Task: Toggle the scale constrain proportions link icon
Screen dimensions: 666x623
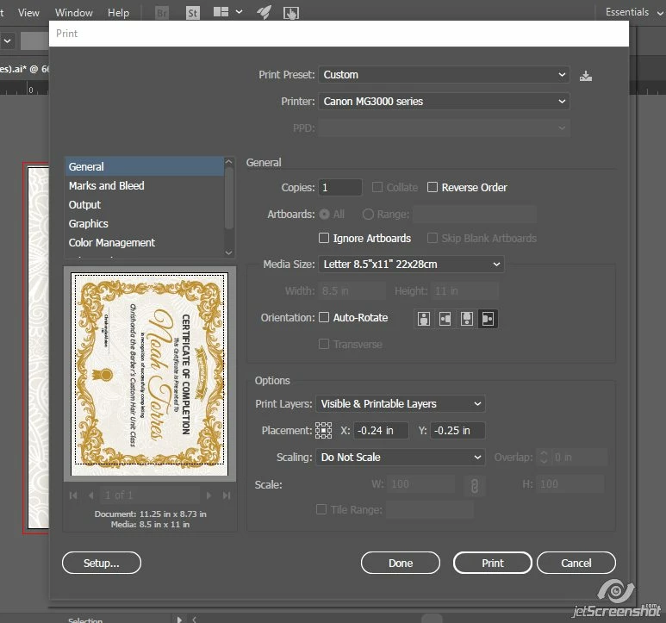Action: [475, 485]
